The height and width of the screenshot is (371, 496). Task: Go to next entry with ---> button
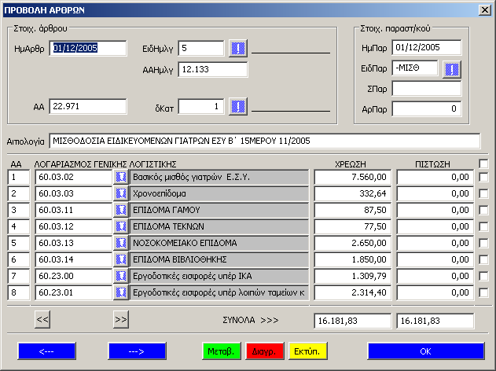[137, 351]
